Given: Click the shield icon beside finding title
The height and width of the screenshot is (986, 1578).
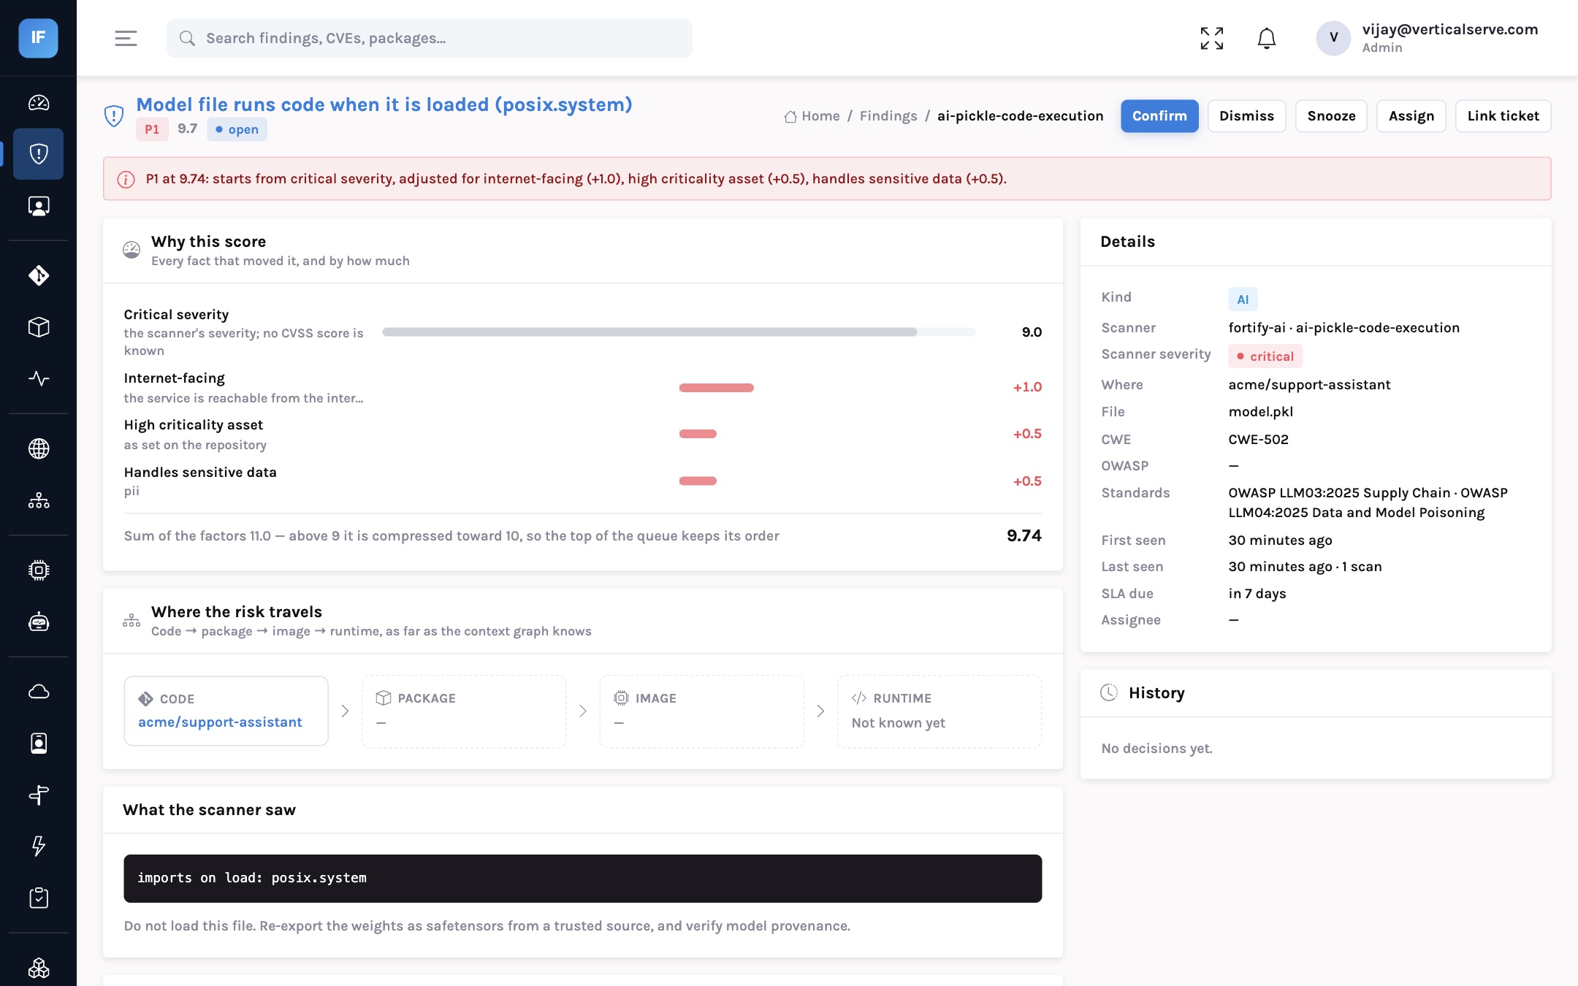Looking at the screenshot, I should pos(114,115).
